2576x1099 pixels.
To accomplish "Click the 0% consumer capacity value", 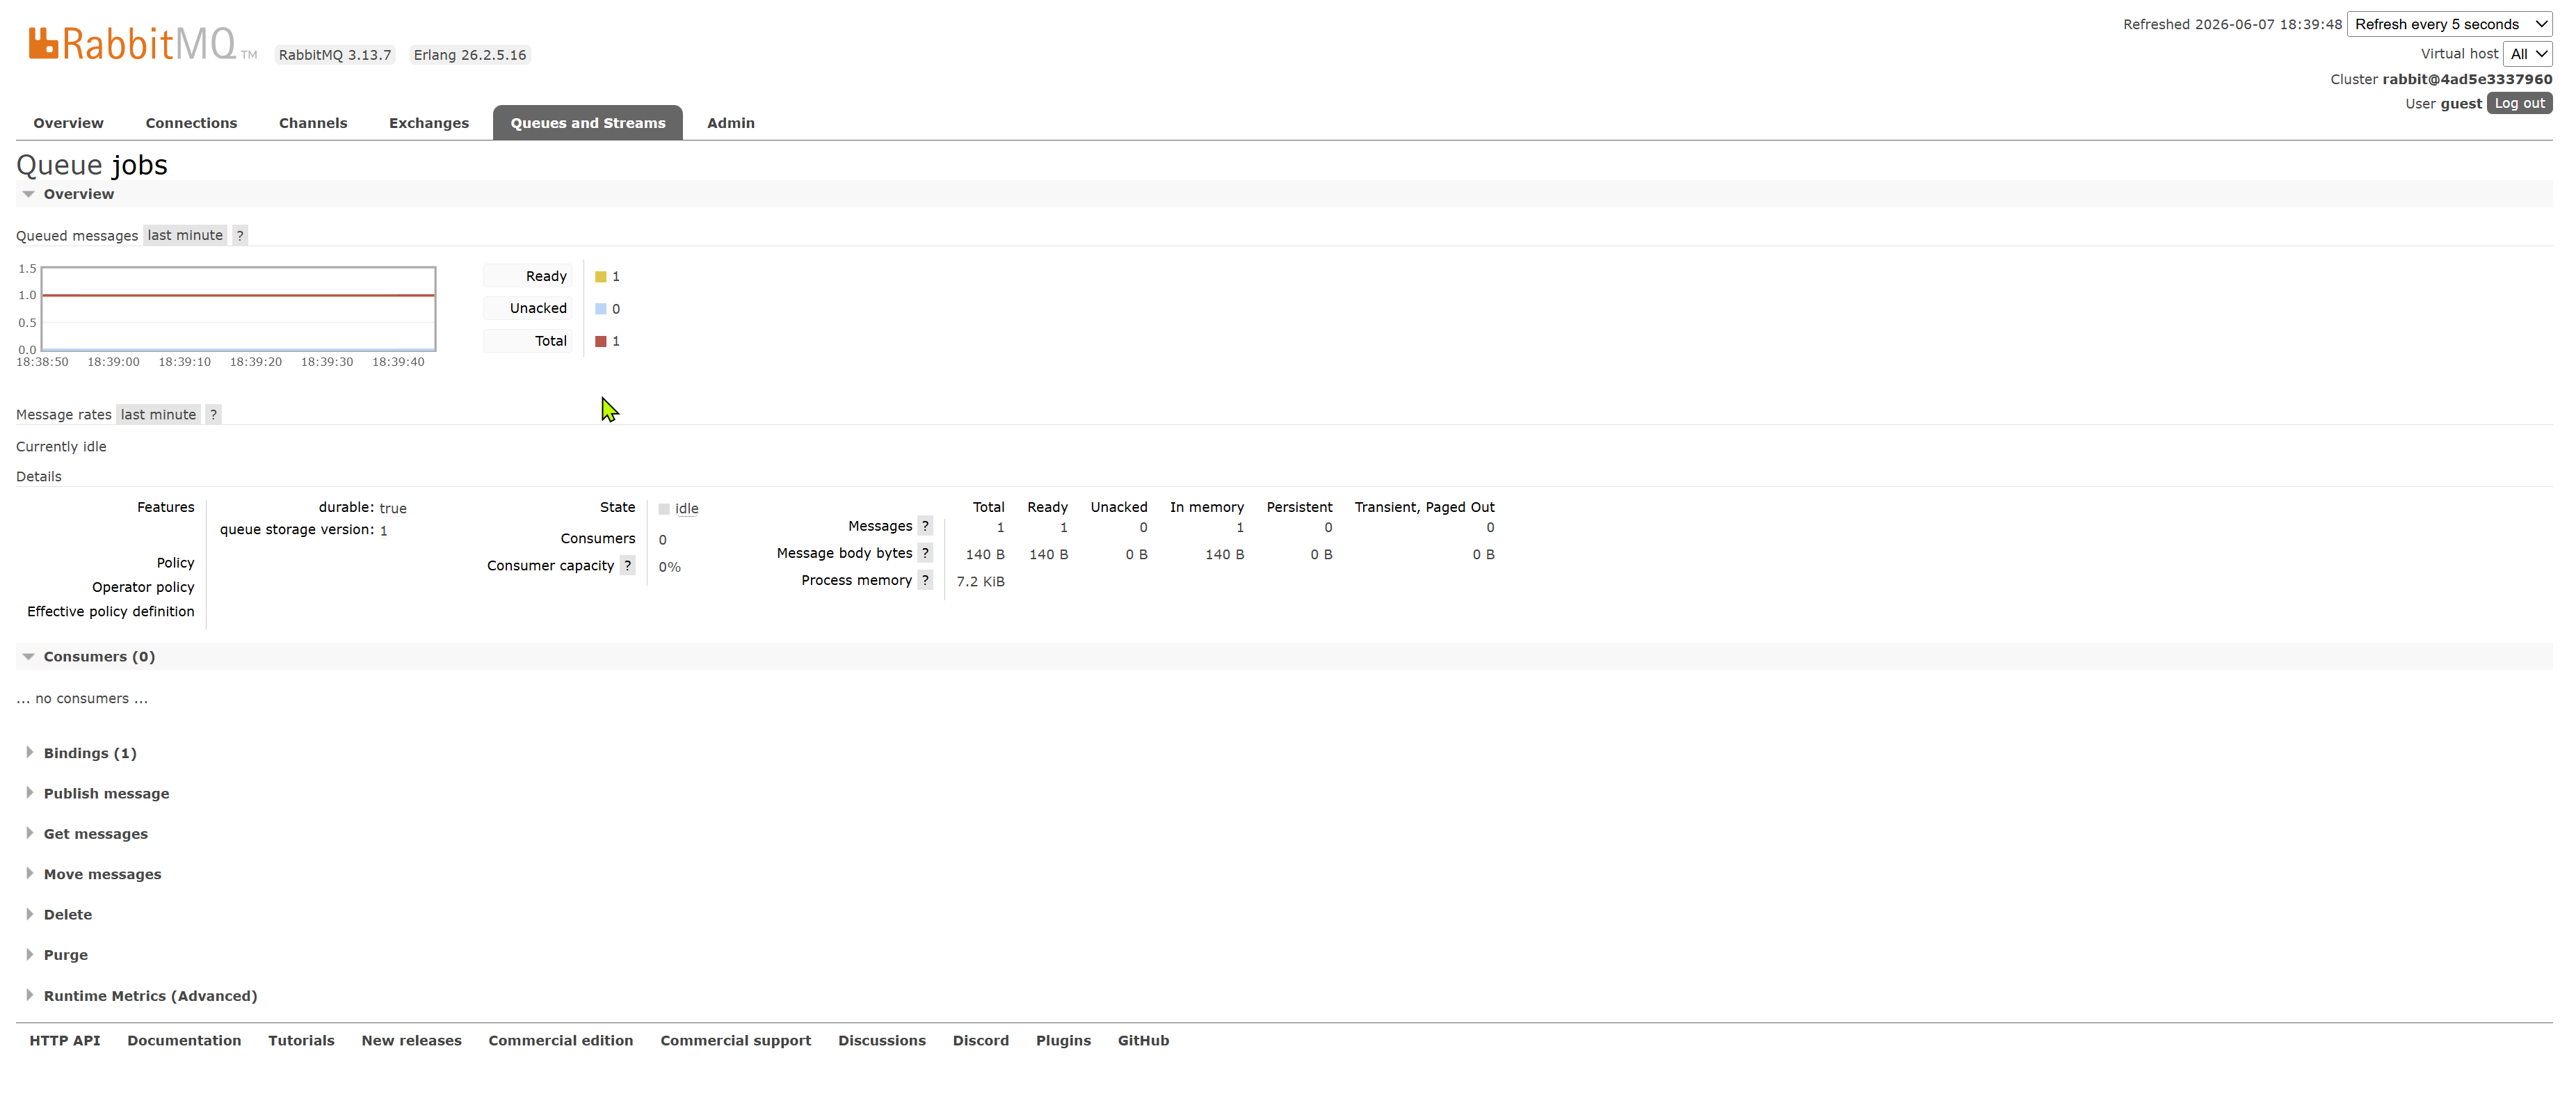I will [x=669, y=566].
